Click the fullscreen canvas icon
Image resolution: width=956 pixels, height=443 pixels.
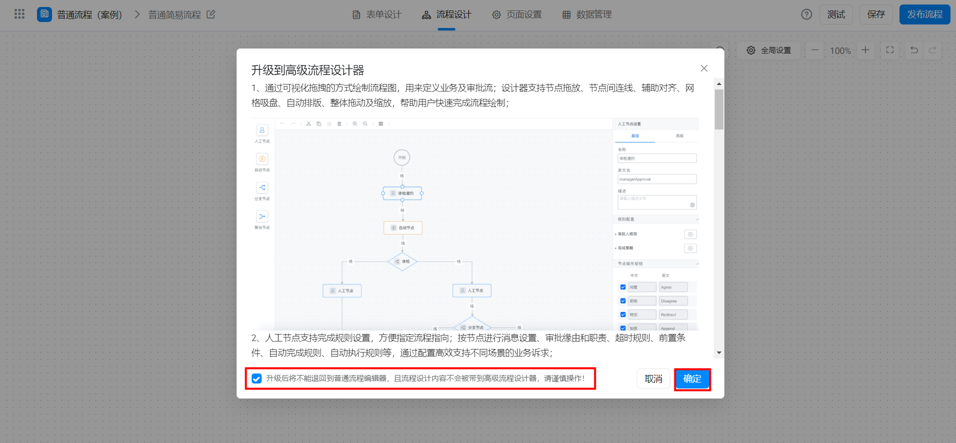tap(889, 50)
